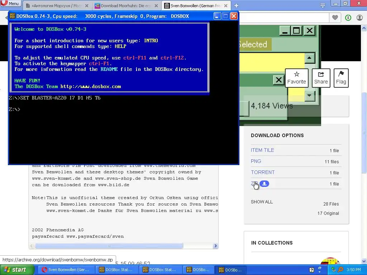Image resolution: width=367 pixels, height=275 pixels.
Task: Close the Sven Bomwollen tab
Action: (x=226, y=6)
